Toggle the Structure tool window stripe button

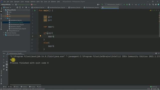pyautogui.click(x=1, y=73)
